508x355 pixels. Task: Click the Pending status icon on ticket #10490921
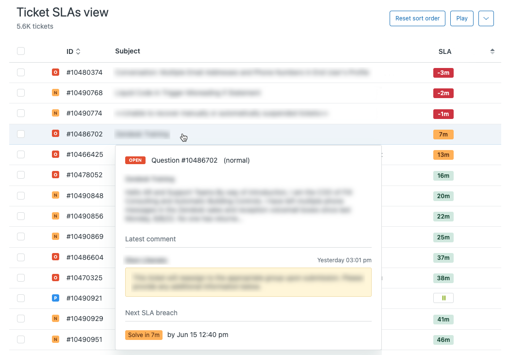point(55,298)
